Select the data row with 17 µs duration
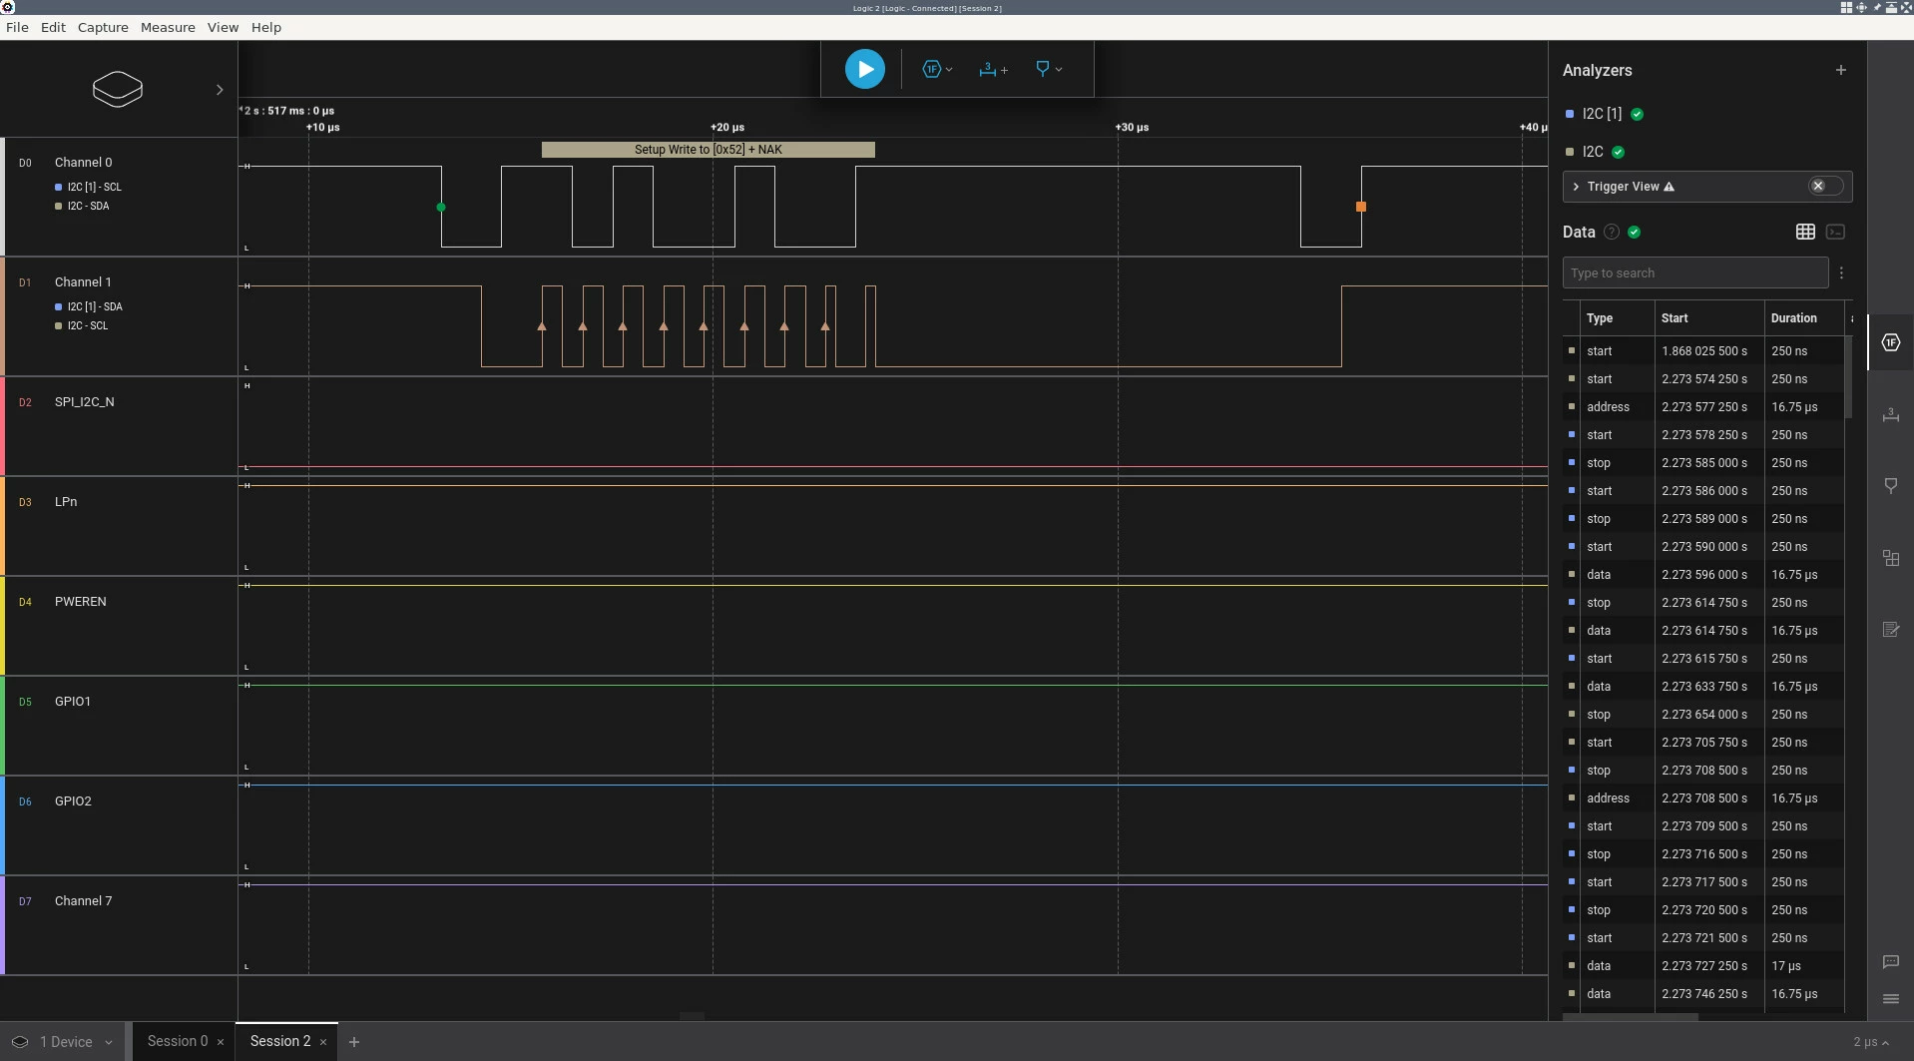This screenshot has width=1914, height=1061. click(1703, 965)
